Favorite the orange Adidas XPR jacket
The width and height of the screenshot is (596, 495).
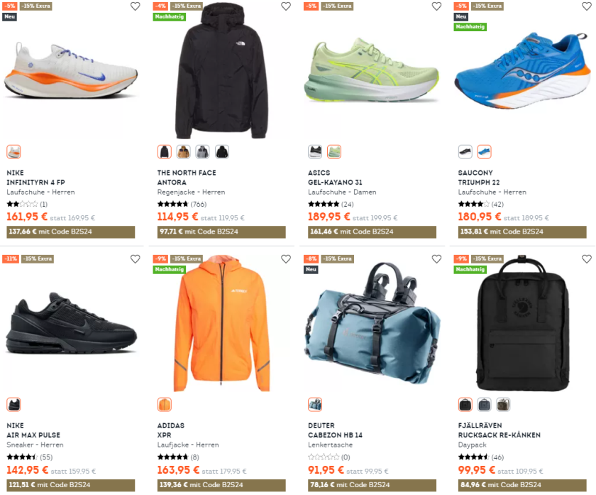(x=286, y=259)
